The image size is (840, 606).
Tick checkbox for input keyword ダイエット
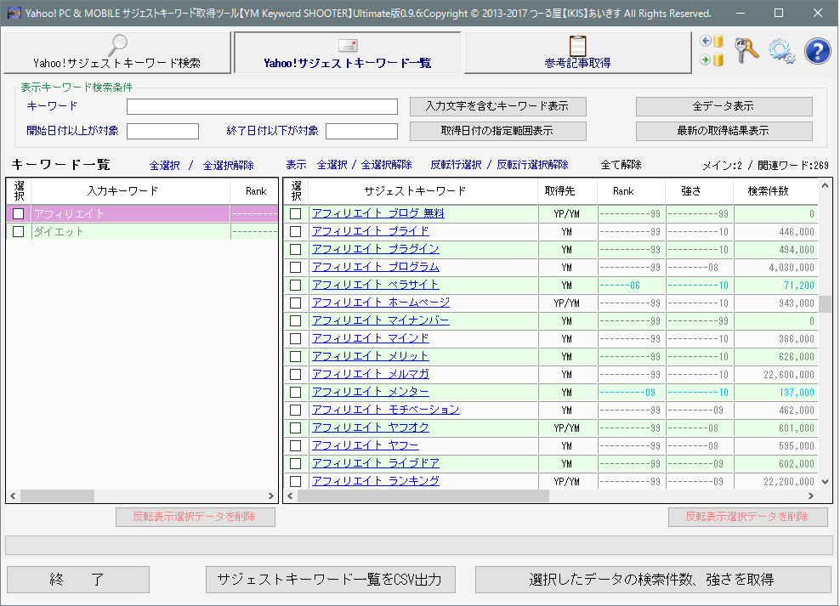pyautogui.click(x=18, y=232)
